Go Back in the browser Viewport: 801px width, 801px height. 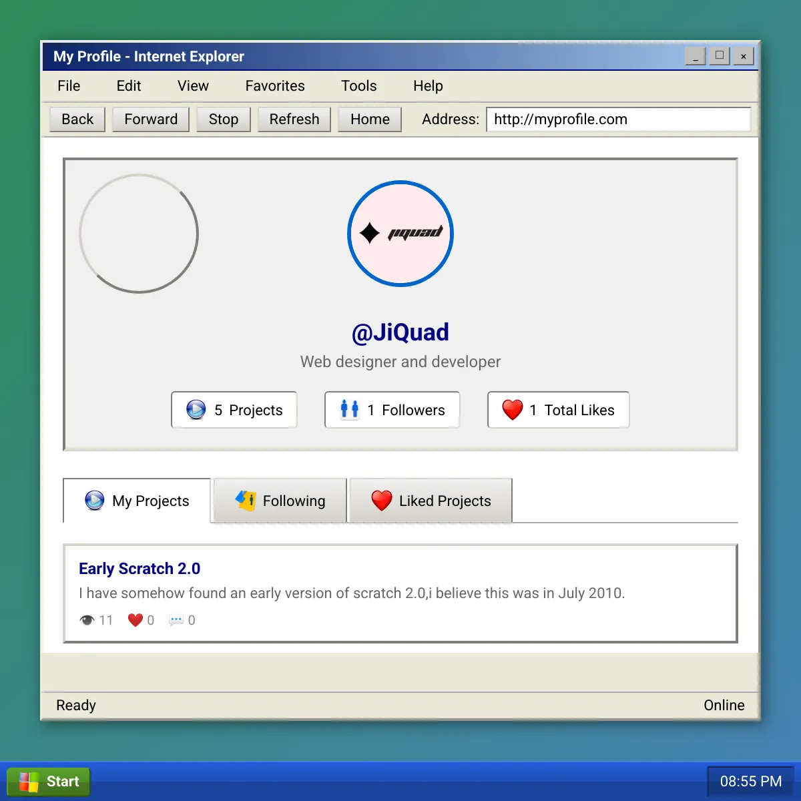click(77, 119)
